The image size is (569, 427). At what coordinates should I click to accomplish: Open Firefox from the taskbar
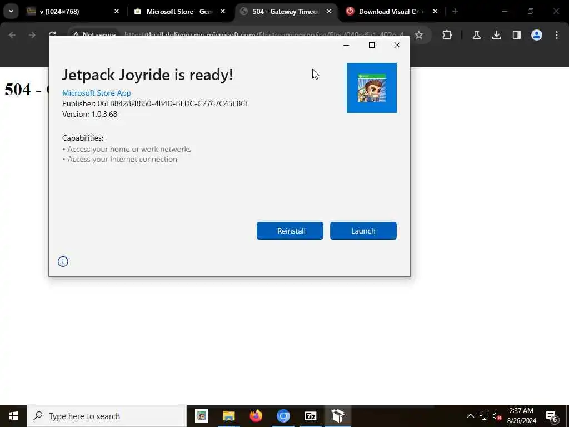pyautogui.click(x=256, y=416)
